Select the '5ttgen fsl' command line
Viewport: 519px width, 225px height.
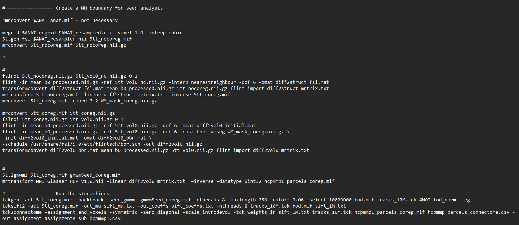pyautogui.click(x=67, y=39)
